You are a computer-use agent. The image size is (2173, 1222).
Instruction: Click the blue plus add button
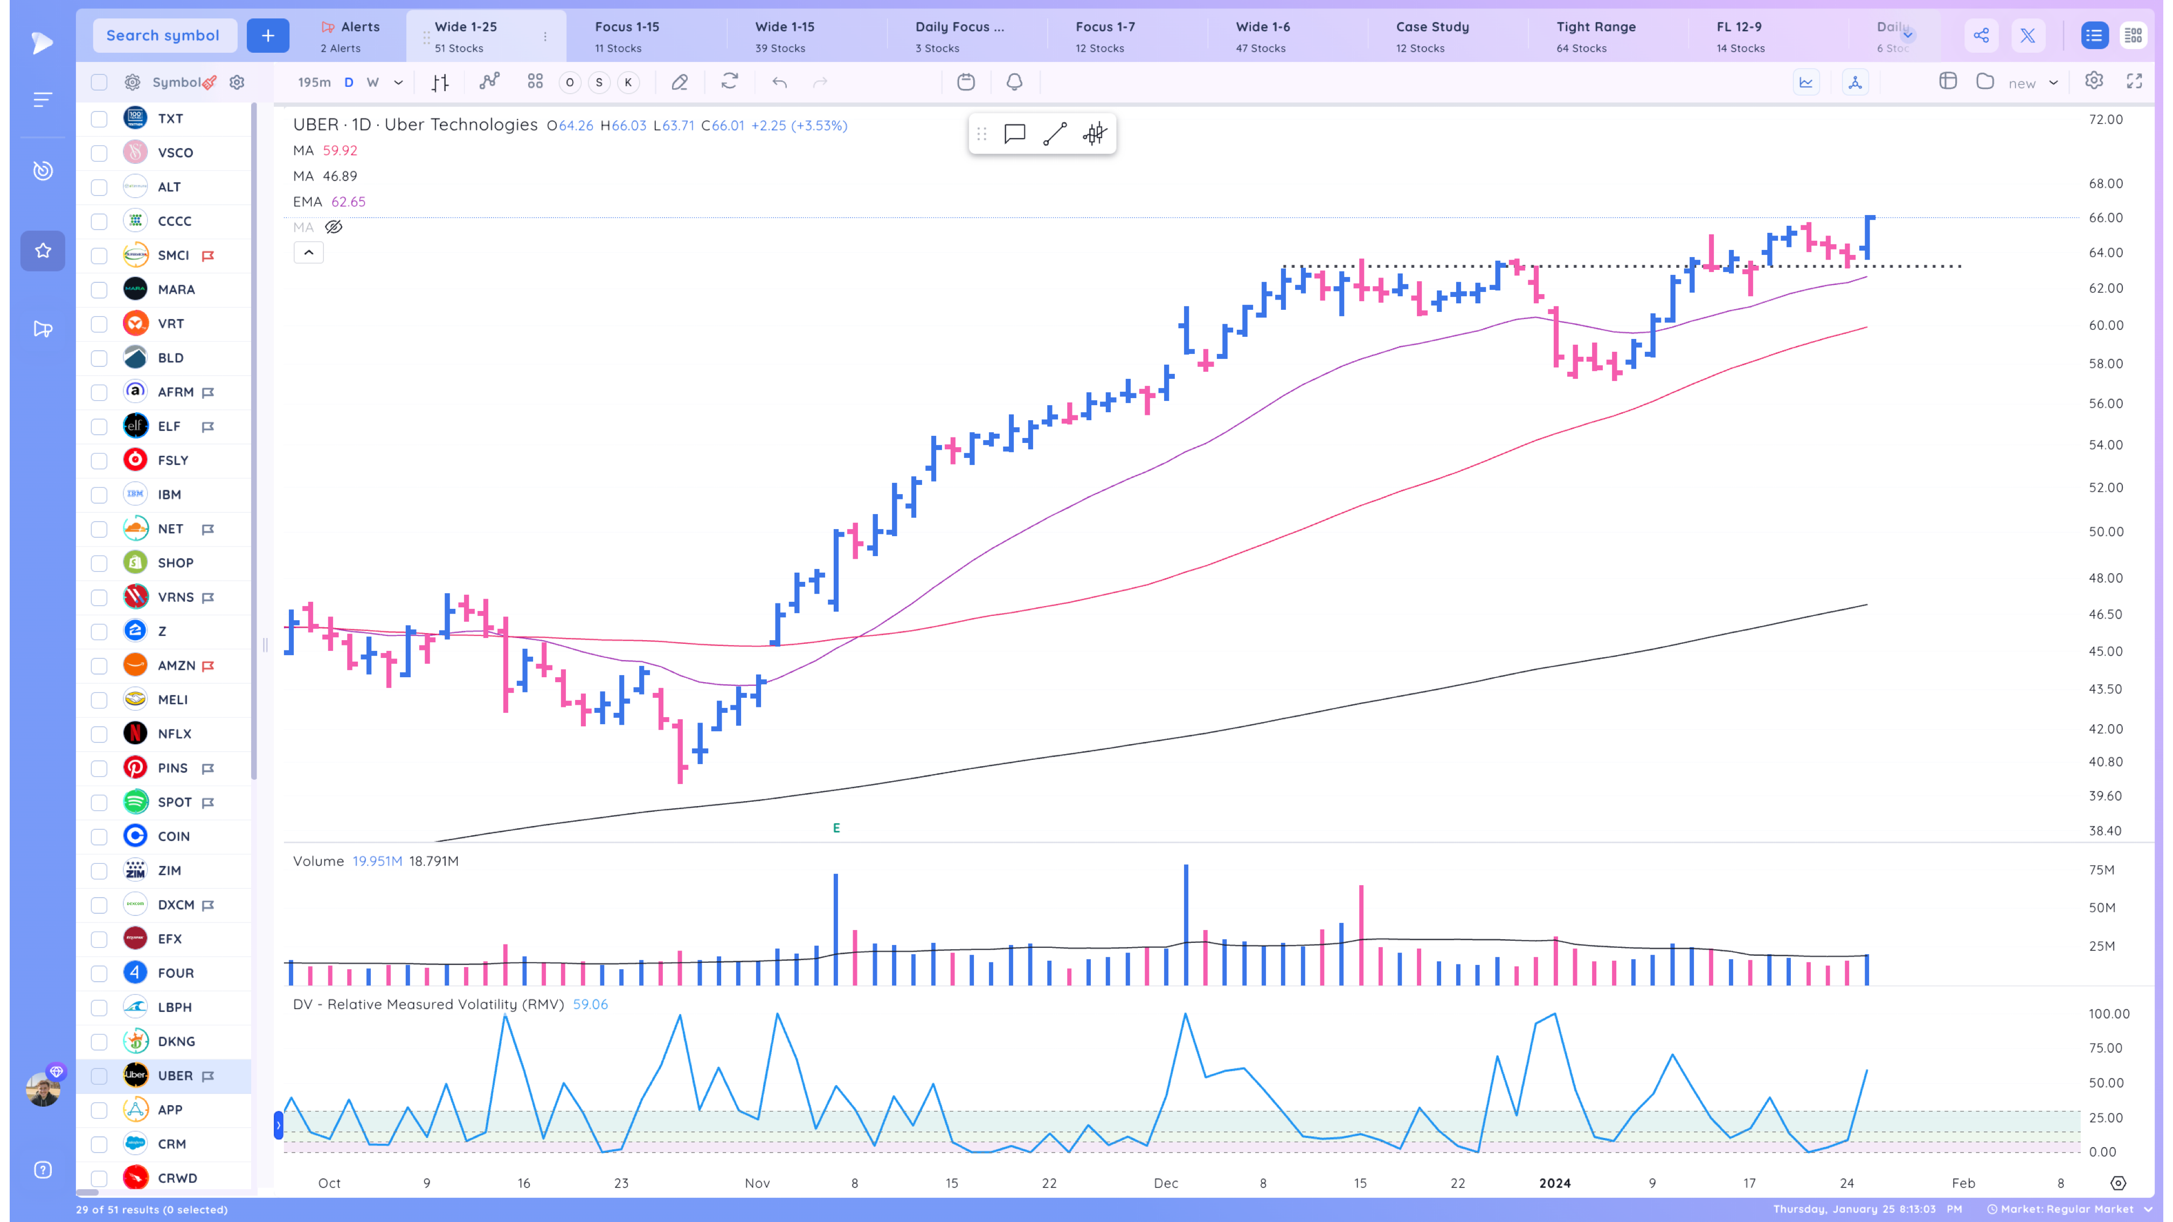coord(267,36)
